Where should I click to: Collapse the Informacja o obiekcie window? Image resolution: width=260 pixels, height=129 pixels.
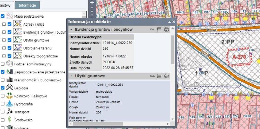point(170,22)
